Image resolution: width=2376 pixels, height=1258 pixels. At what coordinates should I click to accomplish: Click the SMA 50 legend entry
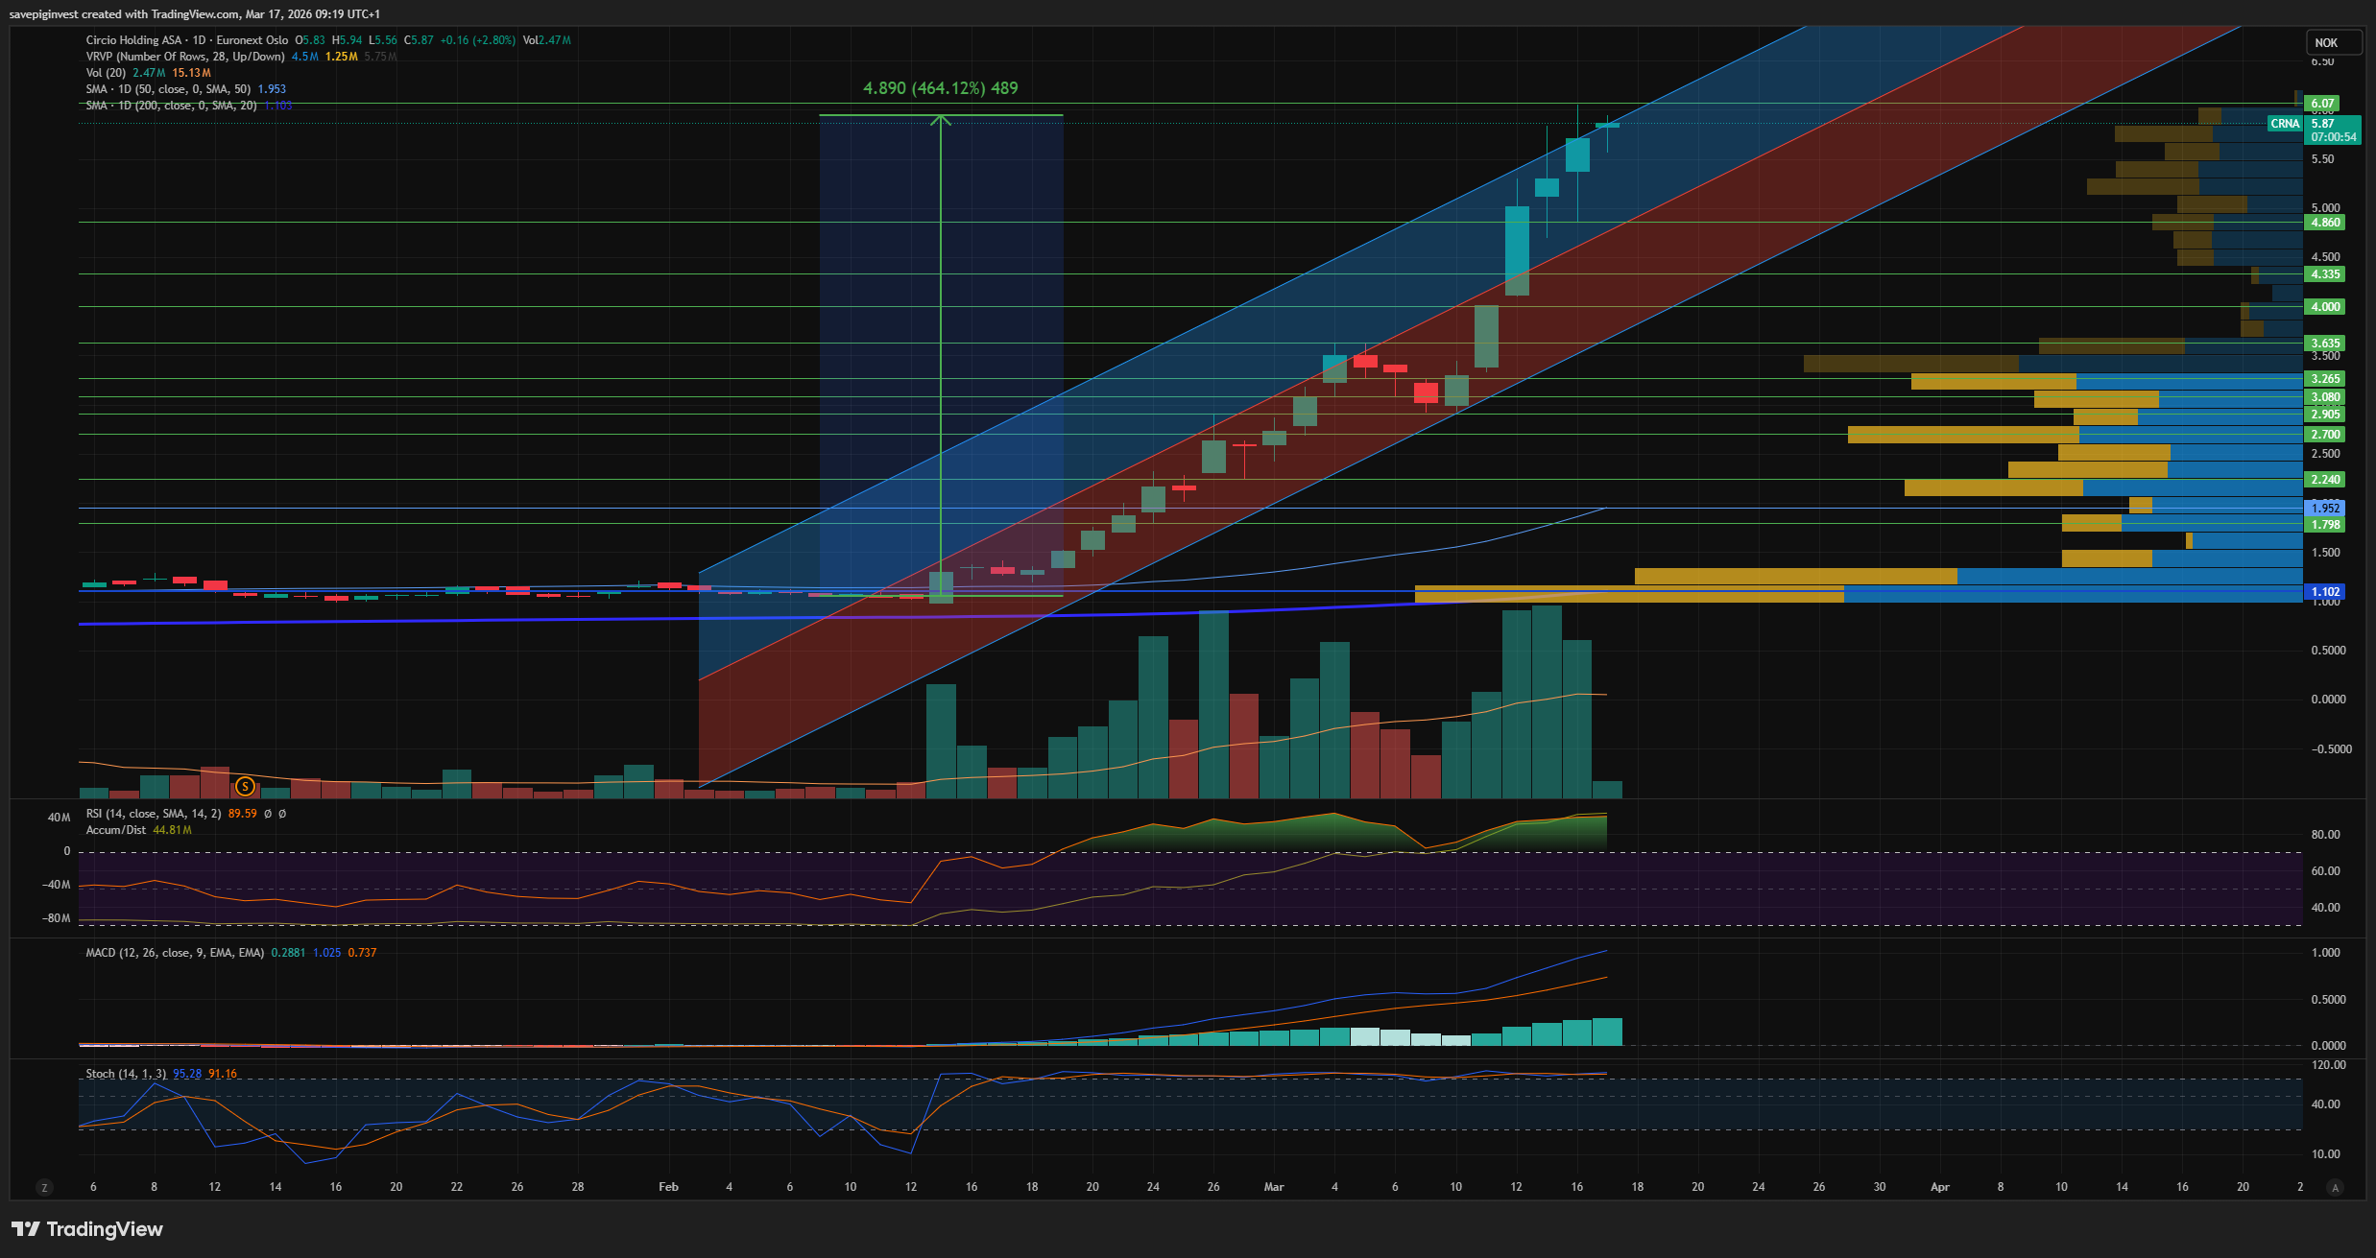coord(167,89)
